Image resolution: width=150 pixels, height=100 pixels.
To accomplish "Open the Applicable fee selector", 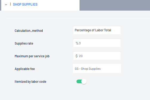I will click(97, 68).
